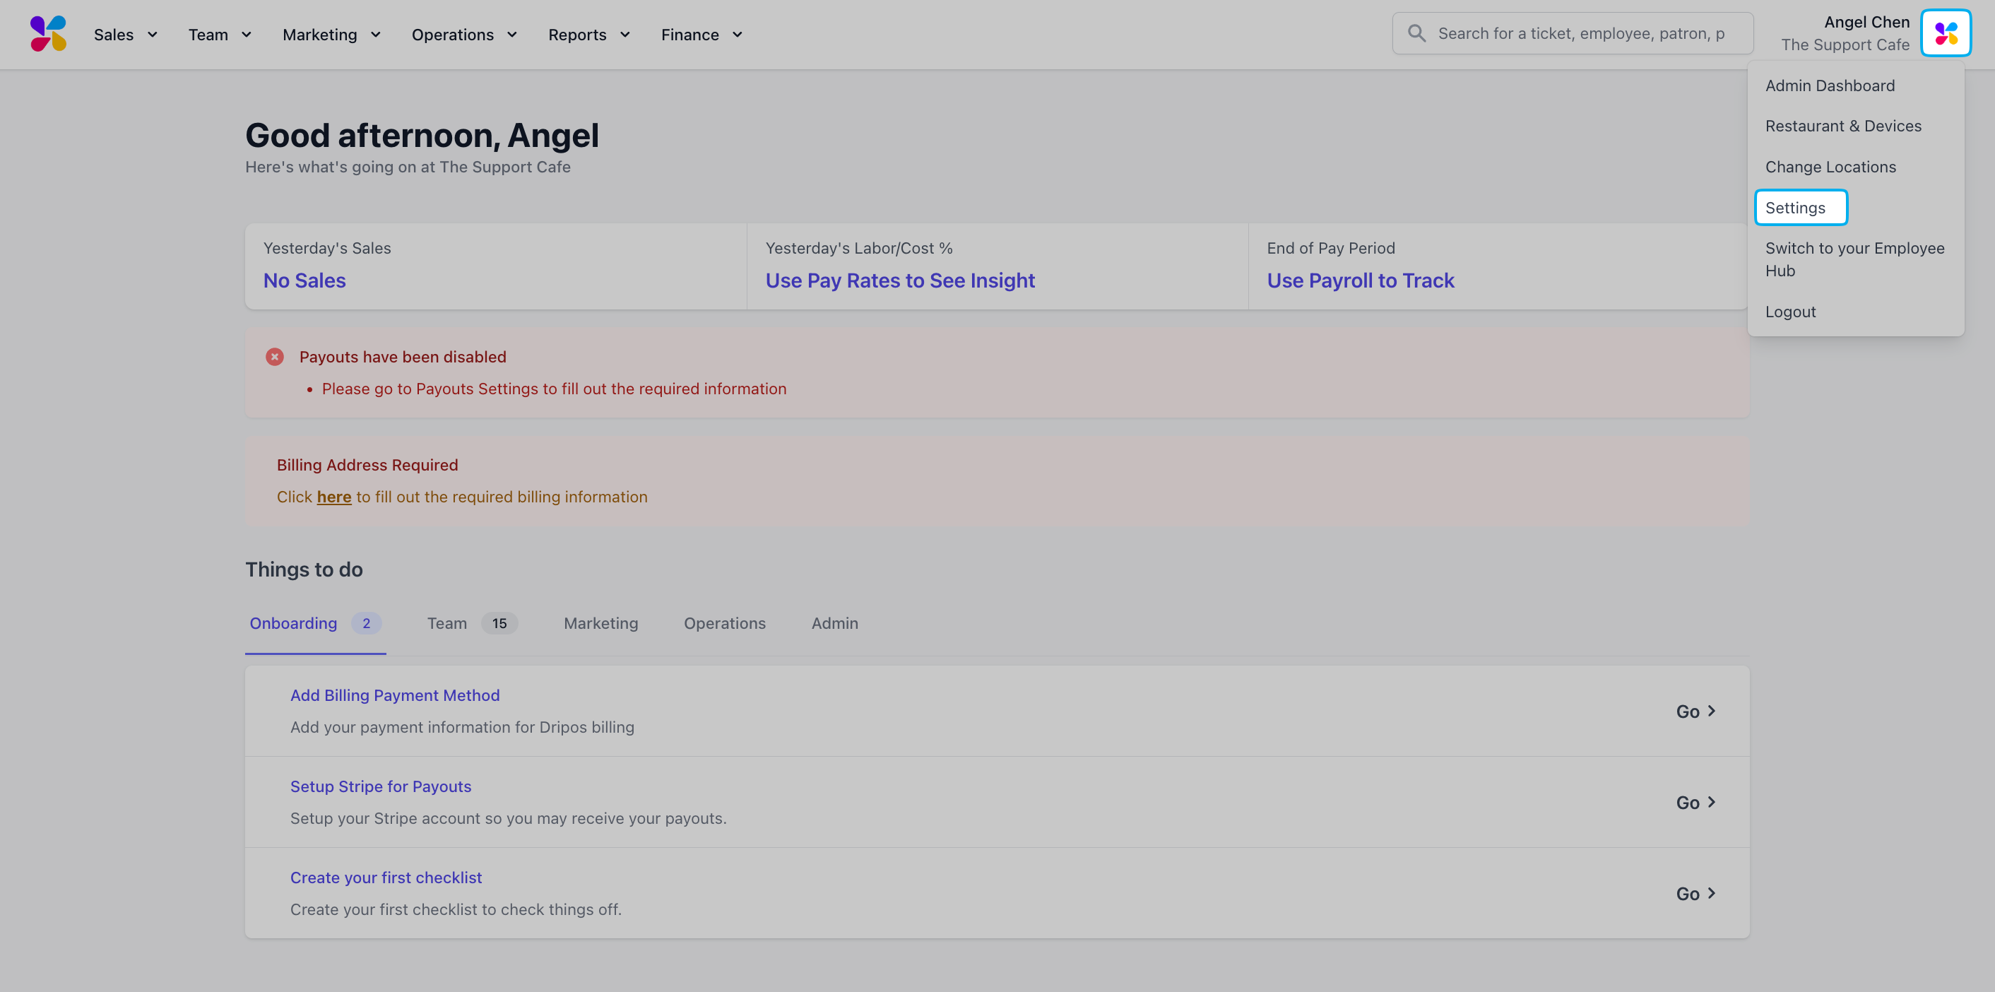Viewport: 1995px width, 992px height.
Task: Switch to the Admin tab
Action: point(834,622)
